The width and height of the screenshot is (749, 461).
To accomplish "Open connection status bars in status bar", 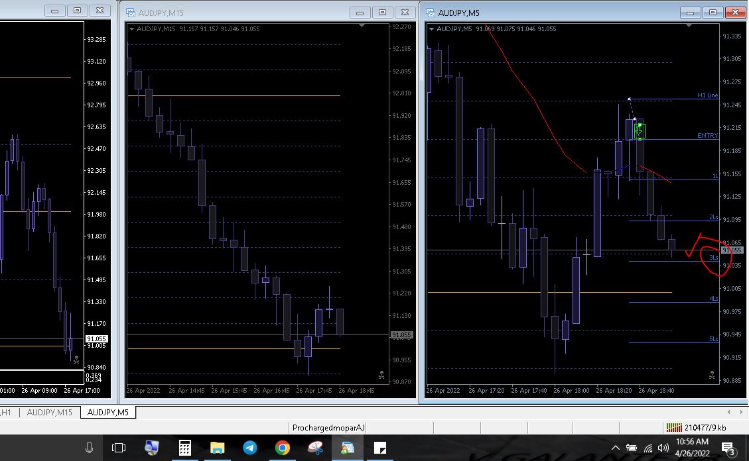I will [x=673, y=428].
